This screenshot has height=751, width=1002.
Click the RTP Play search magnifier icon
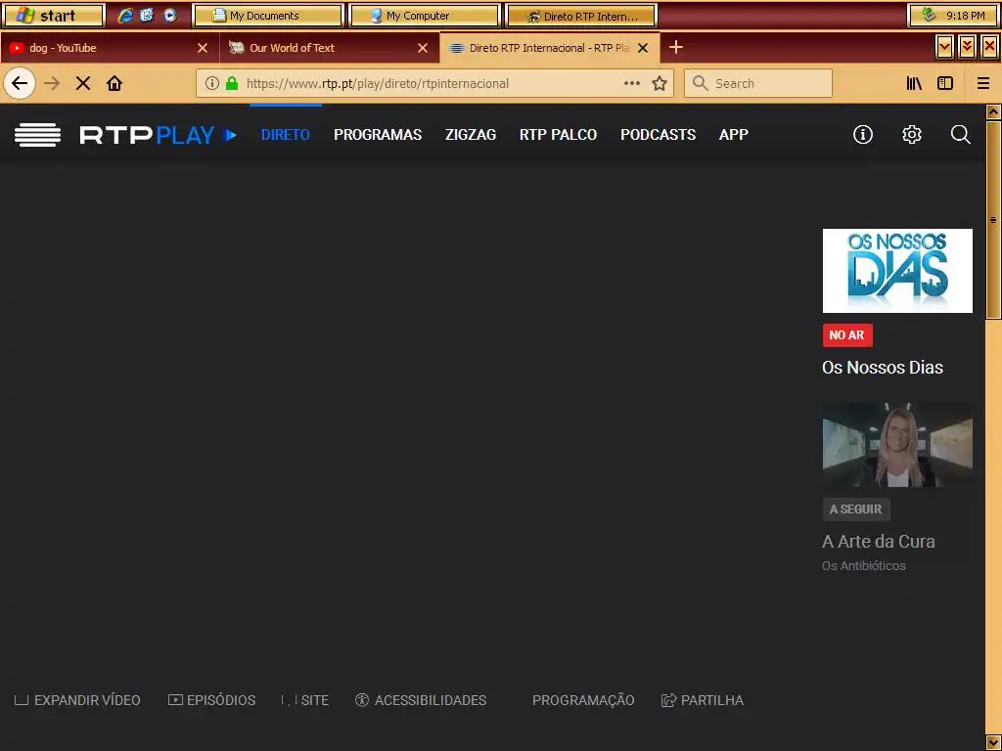point(961,134)
